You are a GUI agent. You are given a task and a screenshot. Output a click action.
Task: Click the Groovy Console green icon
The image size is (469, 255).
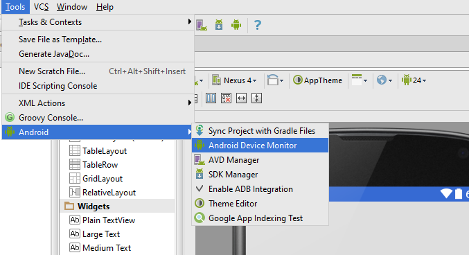(10, 117)
